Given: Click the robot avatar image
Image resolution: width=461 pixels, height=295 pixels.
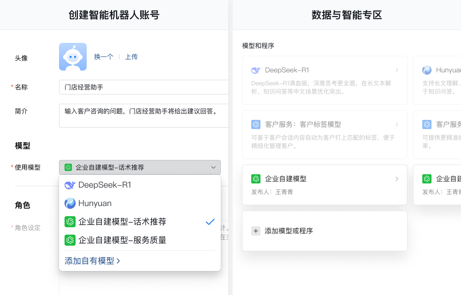Looking at the screenshot, I should [x=73, y=56].
